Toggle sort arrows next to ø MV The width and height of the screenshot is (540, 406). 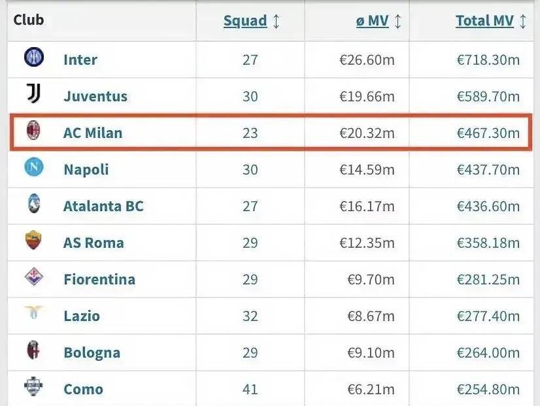pos(397,21)
